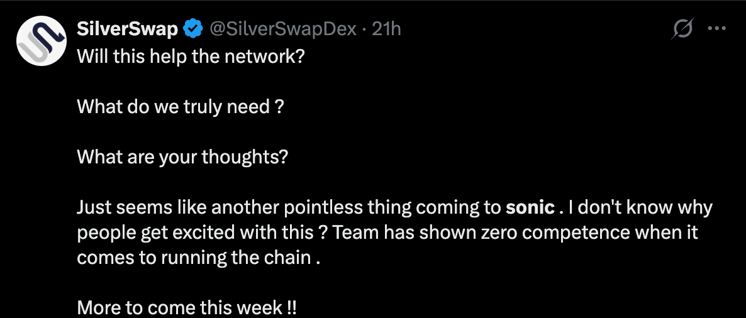The width and height of the screenshot is (746, 318).
Task: Click the "More to come this week !!" line
Action: point(187,308)
